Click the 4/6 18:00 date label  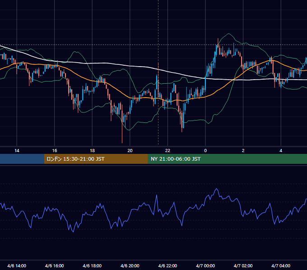point(92,265)
